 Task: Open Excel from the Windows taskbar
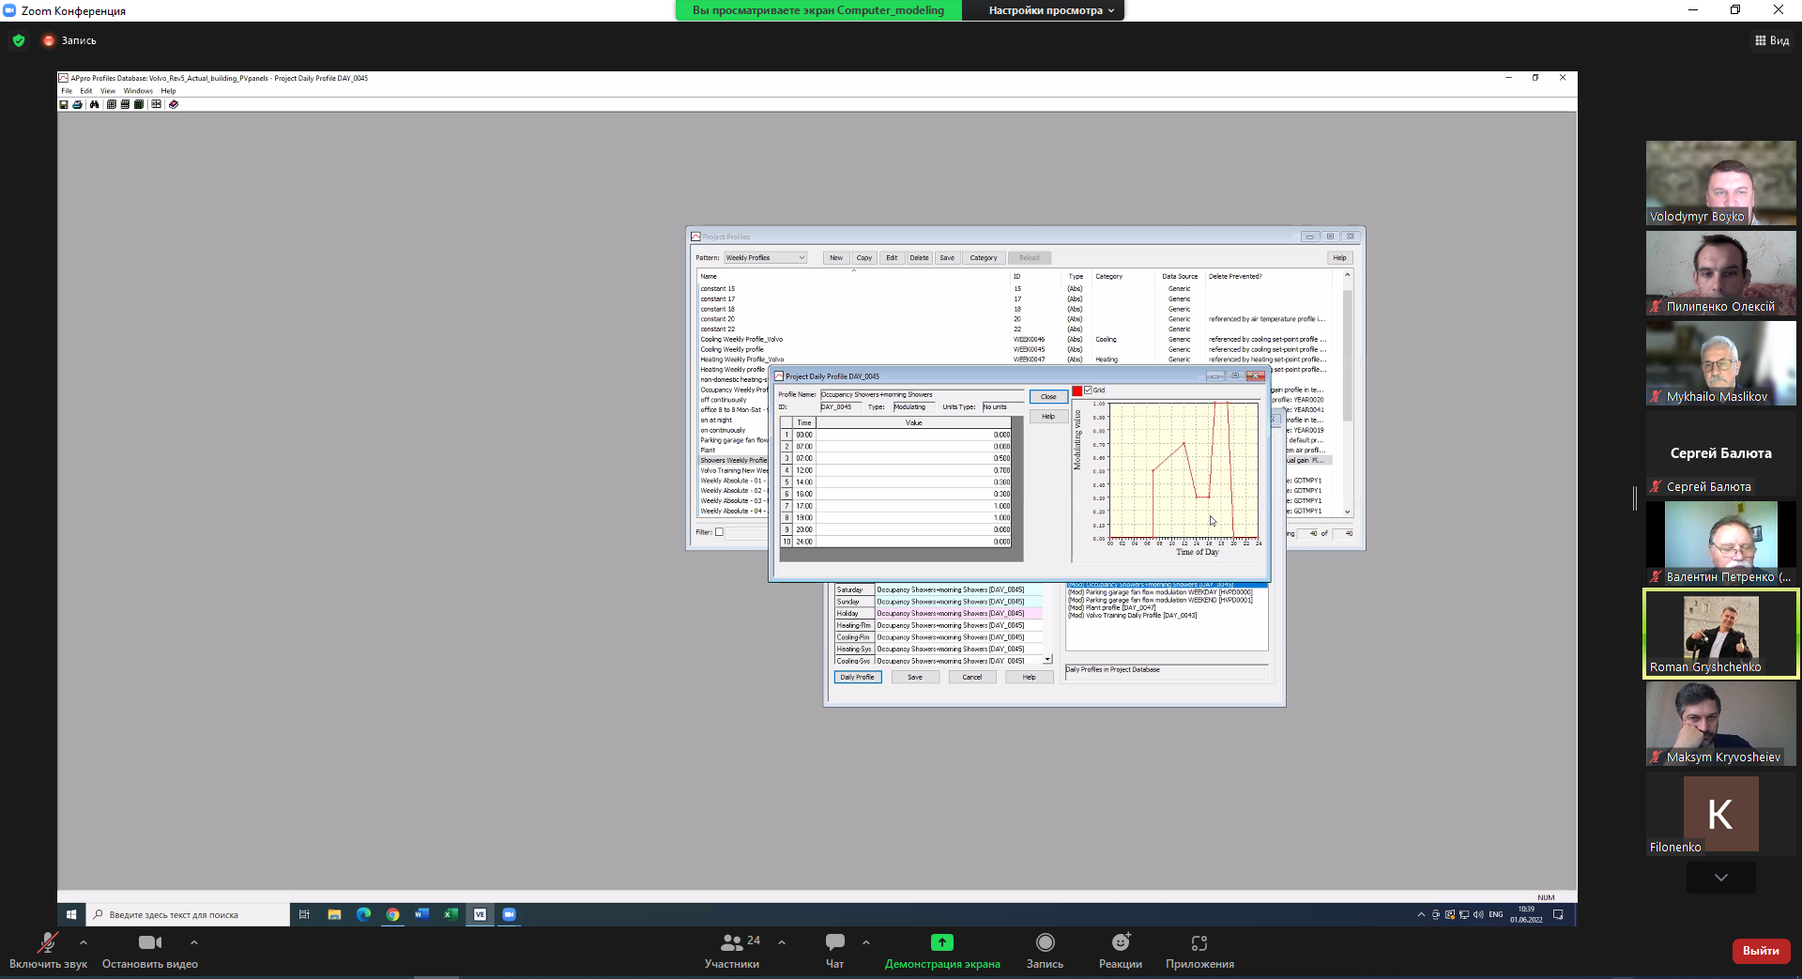click(x=450, y=914)
